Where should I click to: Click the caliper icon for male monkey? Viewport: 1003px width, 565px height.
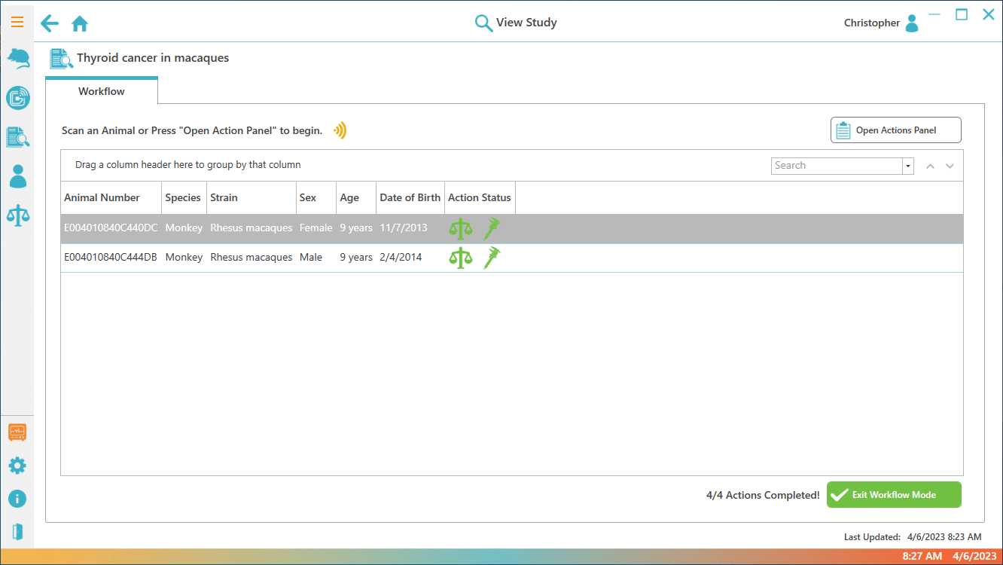492,258
